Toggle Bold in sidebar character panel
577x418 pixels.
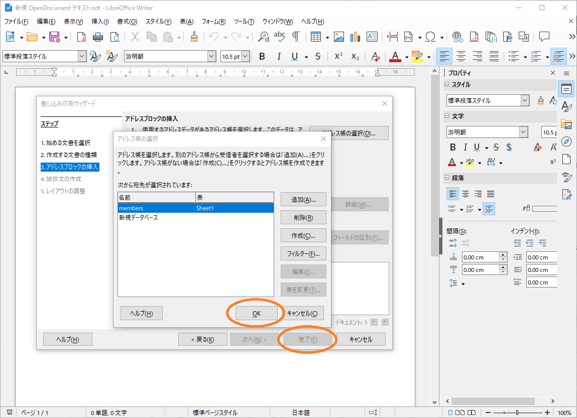click(x=452, y=148)
